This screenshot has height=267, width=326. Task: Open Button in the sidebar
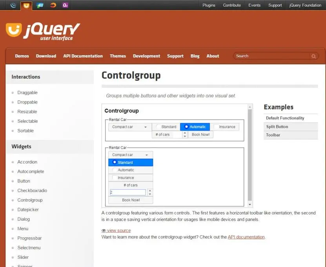[24, 181]
